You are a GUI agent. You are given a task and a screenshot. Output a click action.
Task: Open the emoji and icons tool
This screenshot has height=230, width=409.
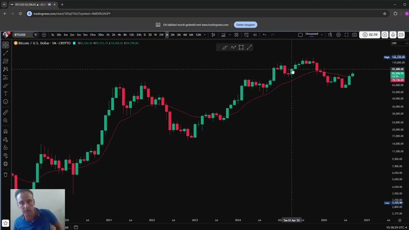click(5, 102)
